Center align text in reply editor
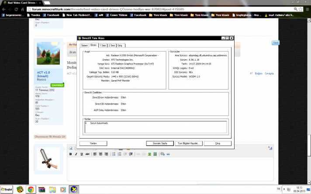 (100, 154)
